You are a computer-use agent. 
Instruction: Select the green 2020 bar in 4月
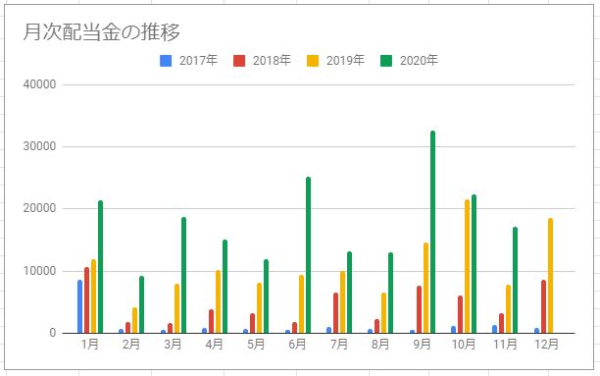(x=225, y=287)
